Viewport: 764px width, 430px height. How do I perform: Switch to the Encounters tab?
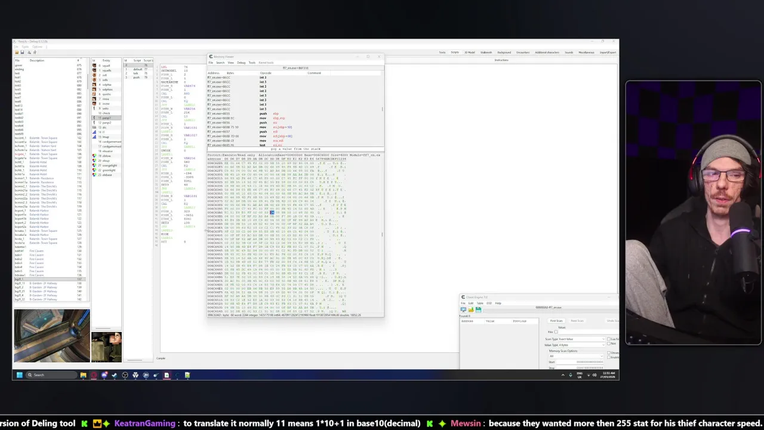coord(523,53)
